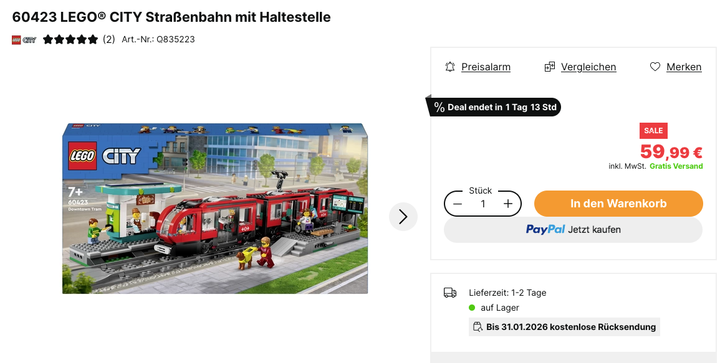The width and height of the screenshot is (725, 363).
Task: Click the LEGO City brand logo
Action: (24, 40)
